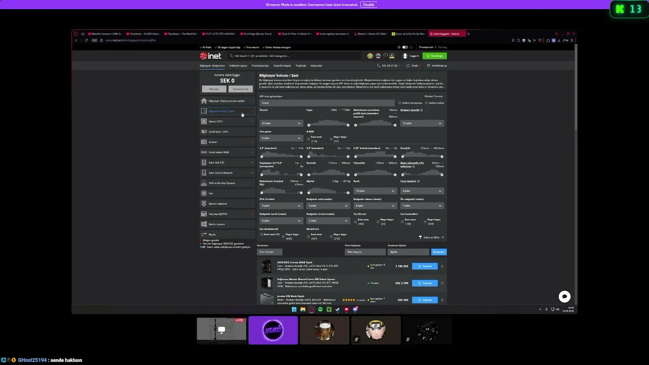Screen dimensions: 649x365
Task: Open the Radyatör arka (maks) dropdown
Action: (328, 206)
